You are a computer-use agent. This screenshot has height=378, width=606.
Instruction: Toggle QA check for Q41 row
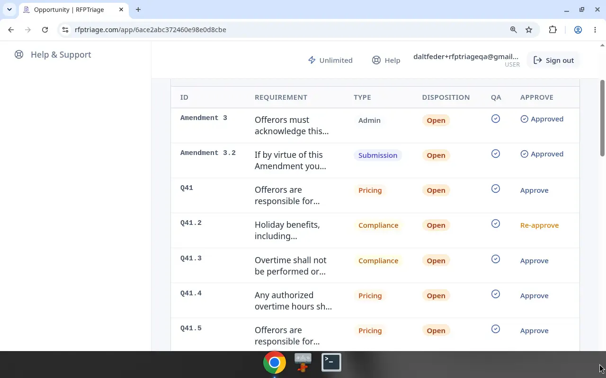pyautogui.click(x=496, y=189)
